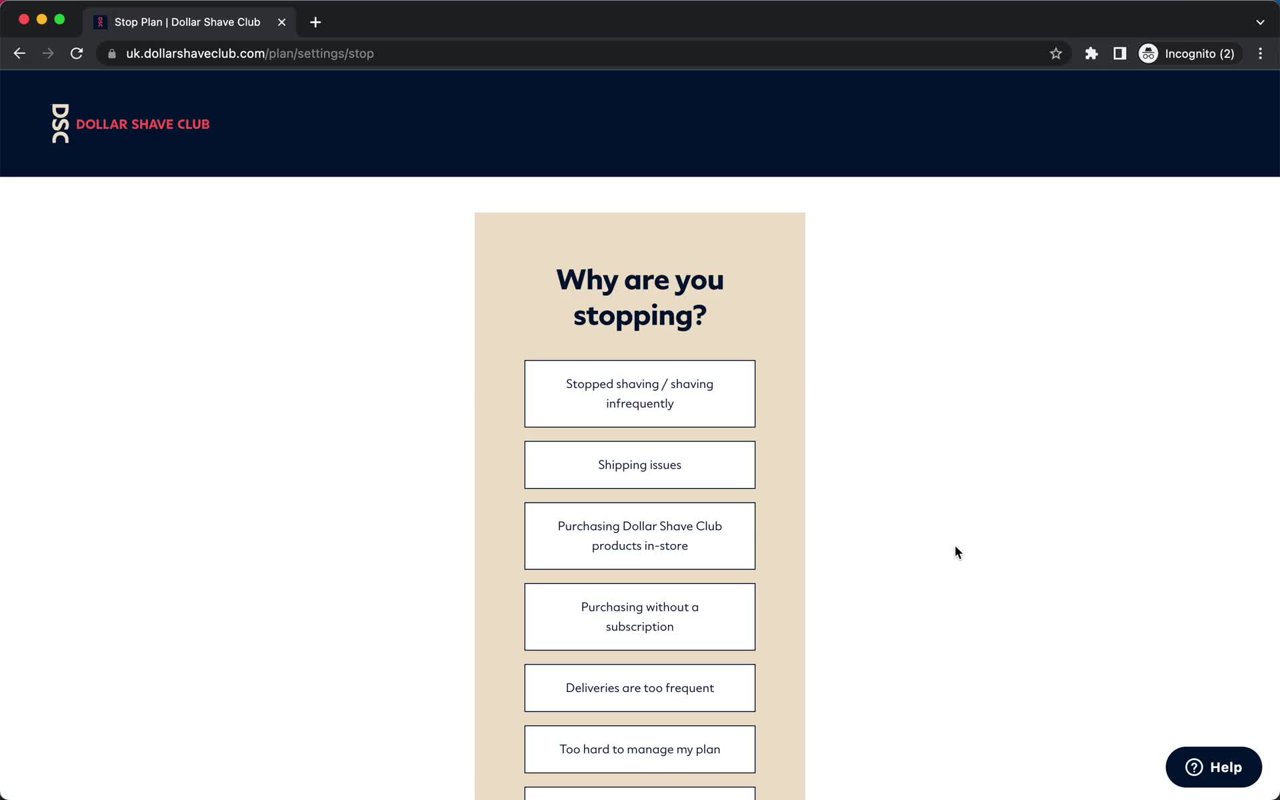Image resolution: width=1280 pixels, height=800 pixels.
Task: Choose 'Deliveries are too frequent' reason
Action: tap(639, 688)
